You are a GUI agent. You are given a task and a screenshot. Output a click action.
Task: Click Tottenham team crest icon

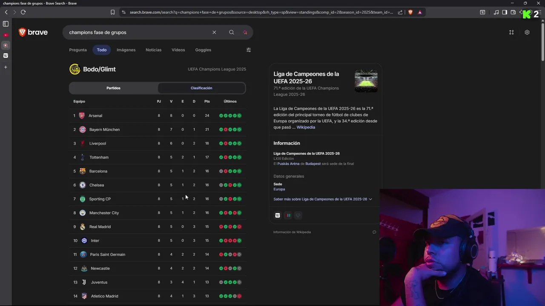[83, 157]
